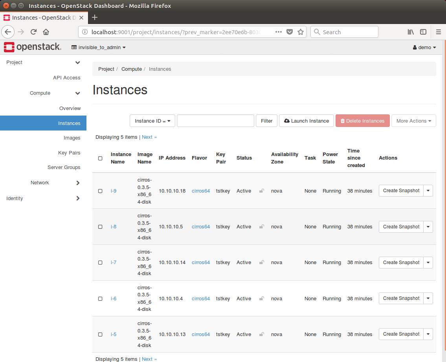Open cirros64 flavor link for i-5
This screenshot has width=446, height=362.
(x=201, y=334)
